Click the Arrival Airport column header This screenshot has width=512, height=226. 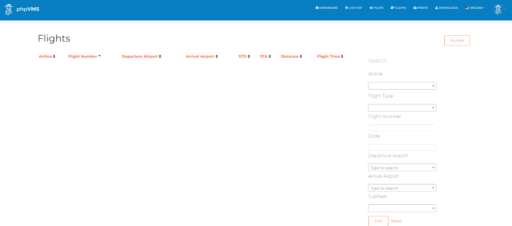coord(200,56)
